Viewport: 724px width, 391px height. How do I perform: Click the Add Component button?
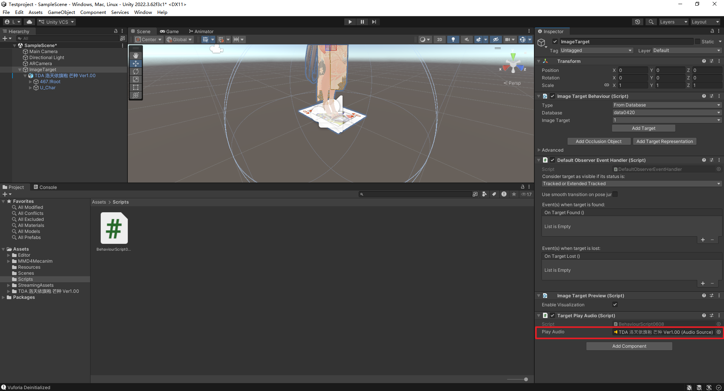point(629,346)
